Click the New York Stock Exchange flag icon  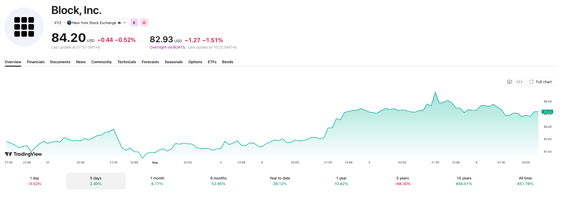69,23
